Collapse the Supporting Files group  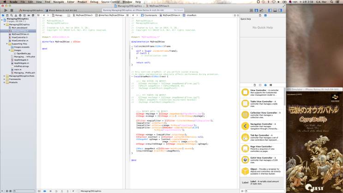click(7, 44)
